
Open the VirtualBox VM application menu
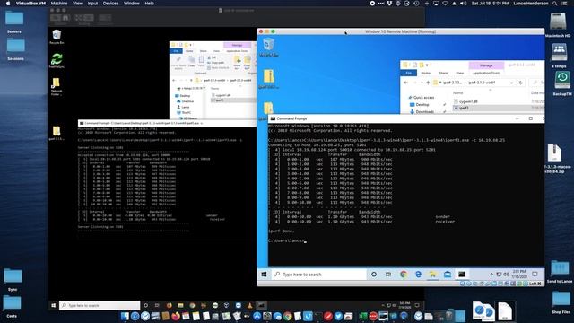[30, 4]
